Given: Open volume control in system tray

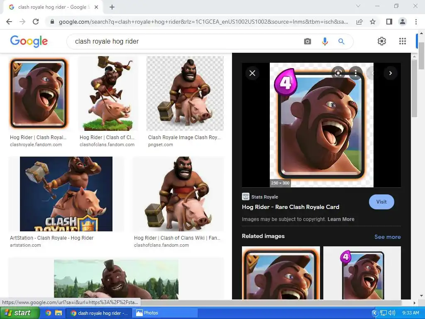Looking at the screenshot, I should (391, 313).
